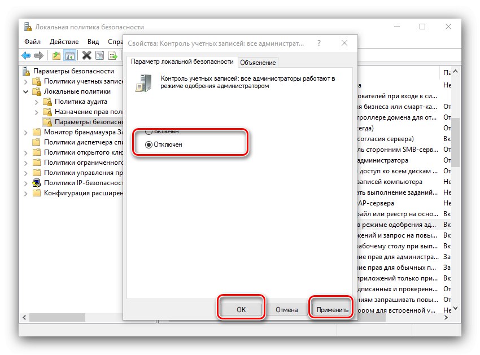Select the policy row 'доступ ко всем дискам'
The width and height of the screenshot is (480, 355).
pos(404,171)
